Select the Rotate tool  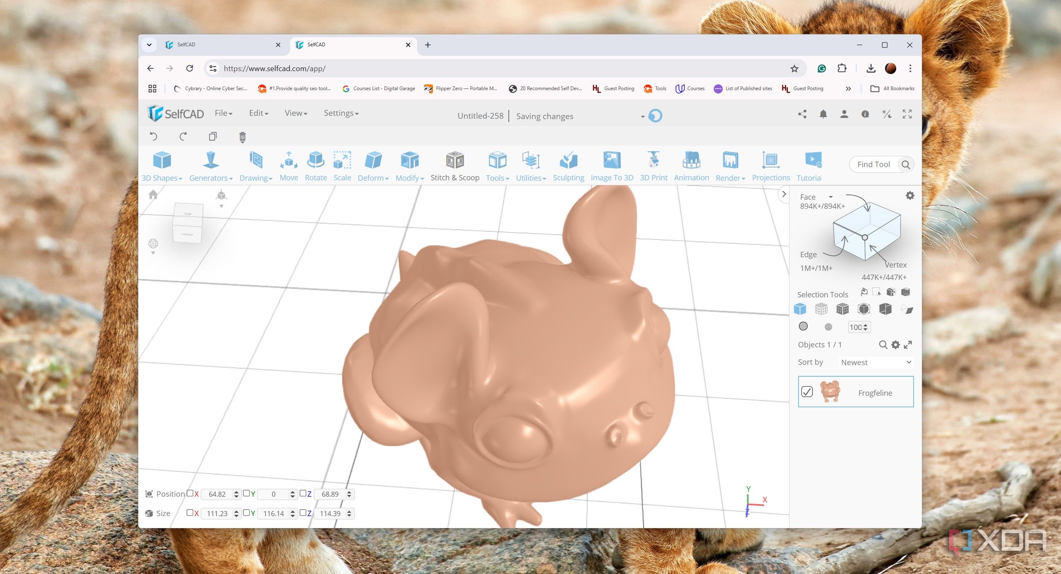click(x=315, y=166)
